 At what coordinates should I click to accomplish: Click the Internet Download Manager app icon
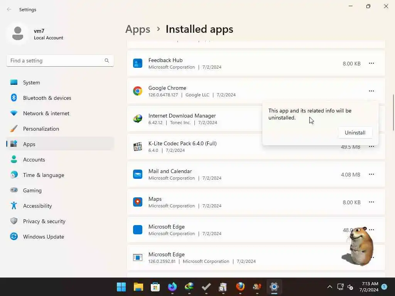[138, 119]
